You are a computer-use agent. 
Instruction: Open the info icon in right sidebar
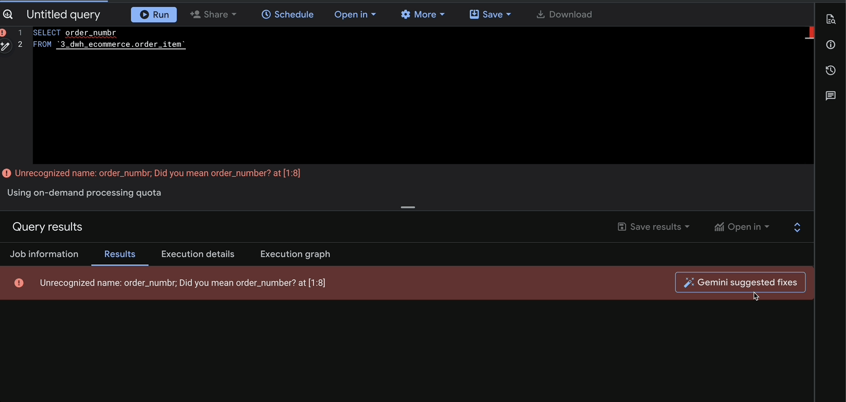coord(831,45)
